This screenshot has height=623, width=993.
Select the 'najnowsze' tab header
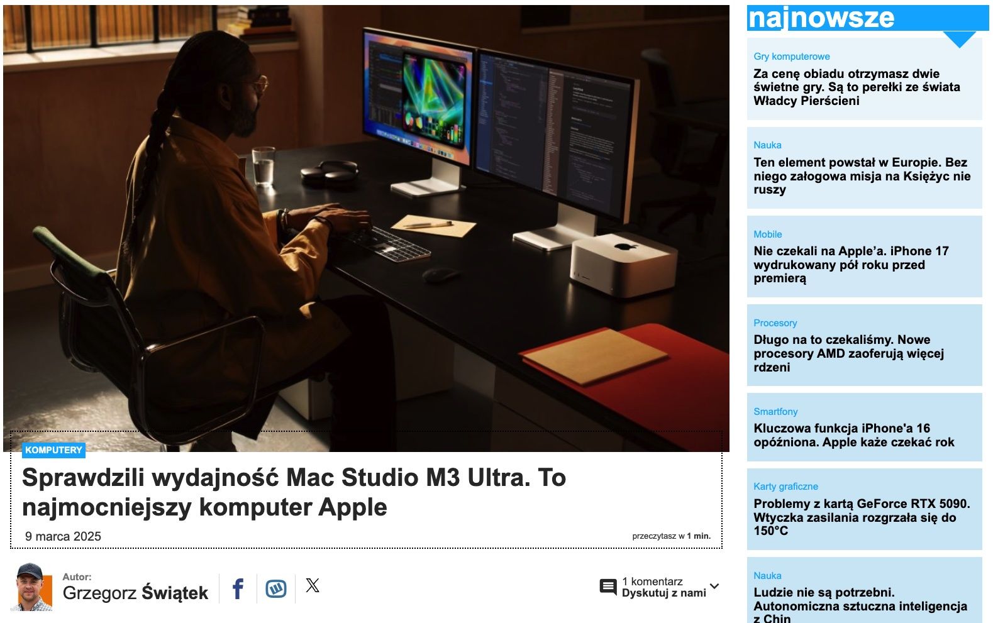pos(868,18)
